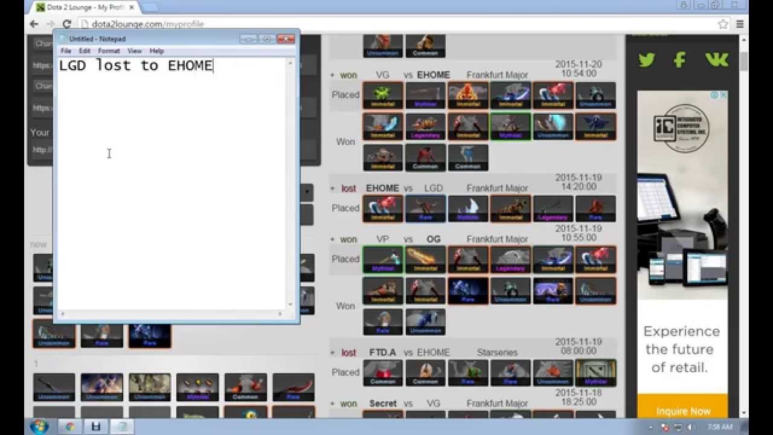The height and width of the screenshot is (435, 773).
Task: Select Legendary item in EHOME vs LGD Placed row
Action: point(553,208)
